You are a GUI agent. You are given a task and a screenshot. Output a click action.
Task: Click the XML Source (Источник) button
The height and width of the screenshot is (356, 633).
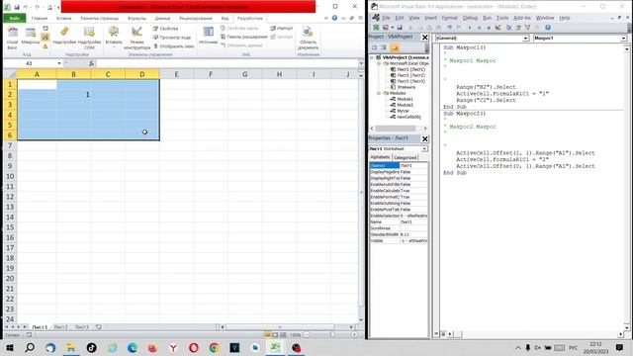pos(209,36)
